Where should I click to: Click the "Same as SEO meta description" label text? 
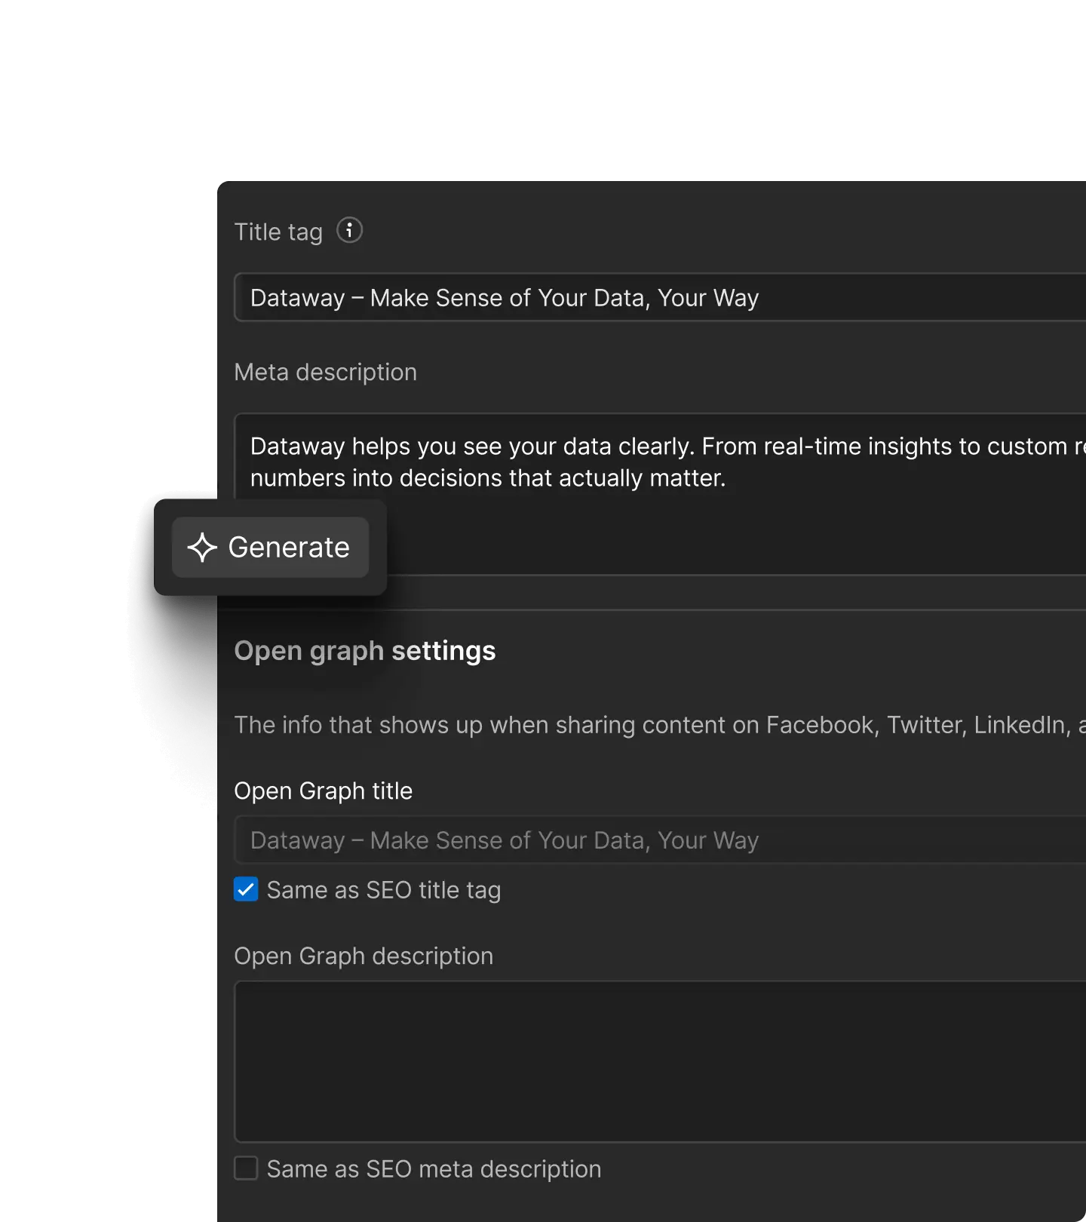coord(434,1169)
